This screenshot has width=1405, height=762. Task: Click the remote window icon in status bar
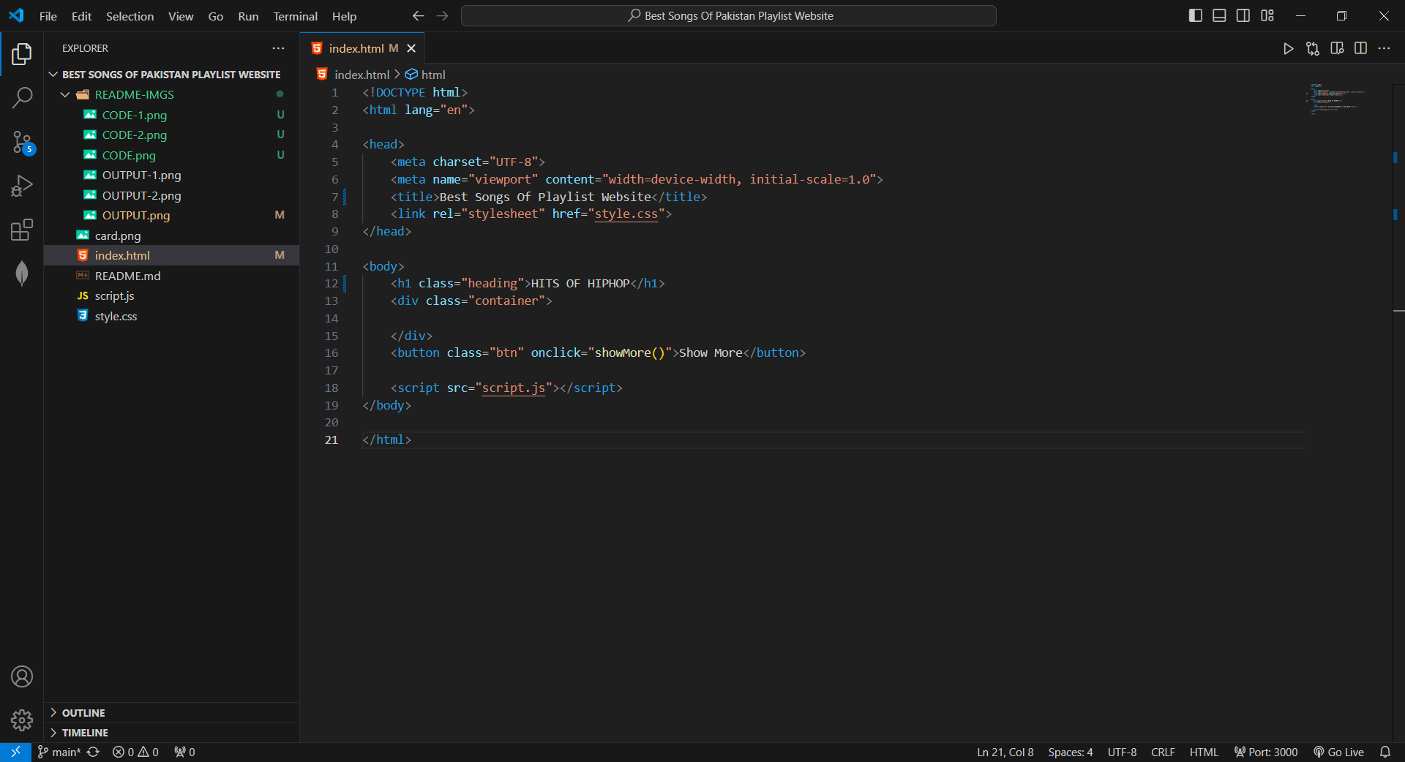pos(15,752)
